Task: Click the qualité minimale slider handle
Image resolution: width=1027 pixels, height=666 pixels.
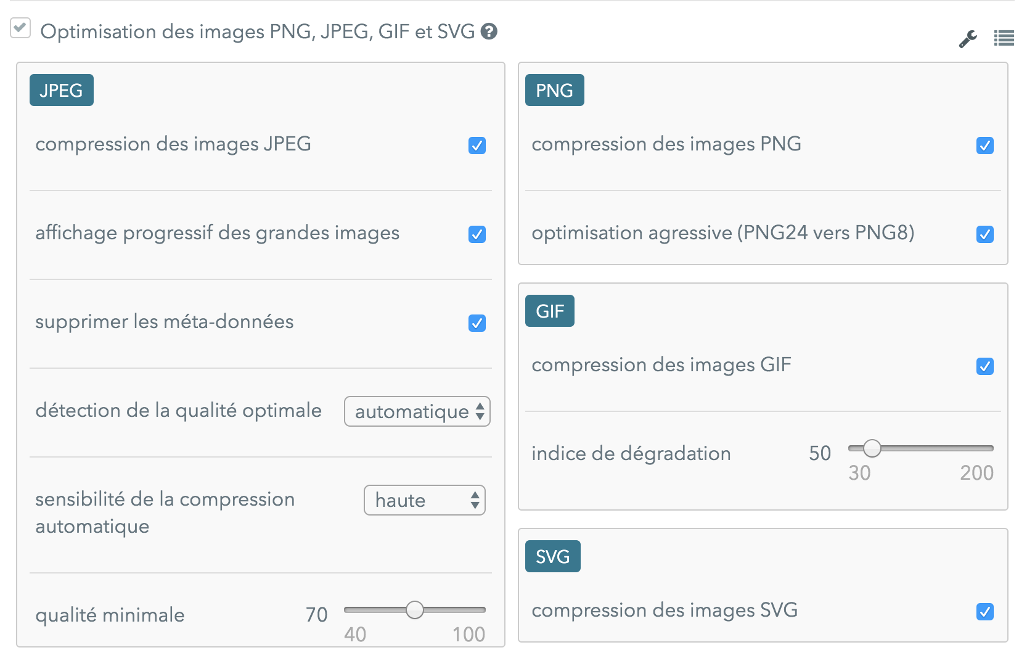Action: (415, 610)
